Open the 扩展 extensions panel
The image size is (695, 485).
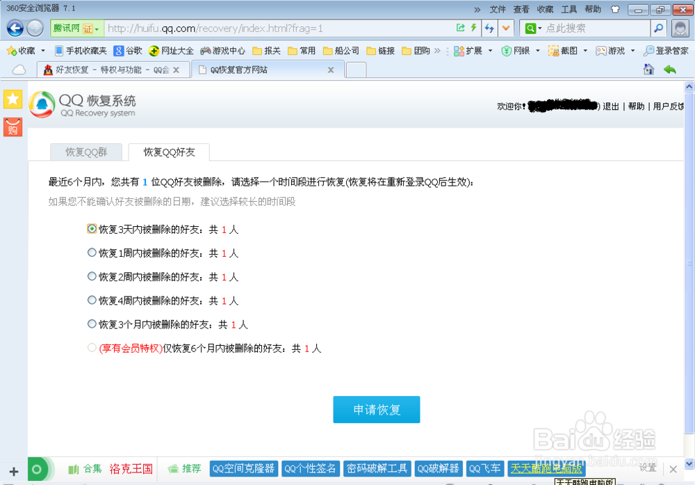[470, 51]
